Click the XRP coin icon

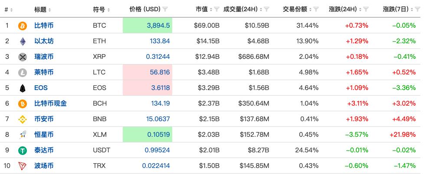(x=23, y=57)
